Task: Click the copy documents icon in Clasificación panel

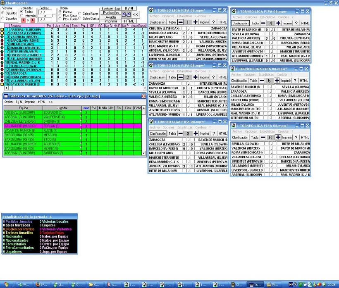Action: (x=127, y=14)
